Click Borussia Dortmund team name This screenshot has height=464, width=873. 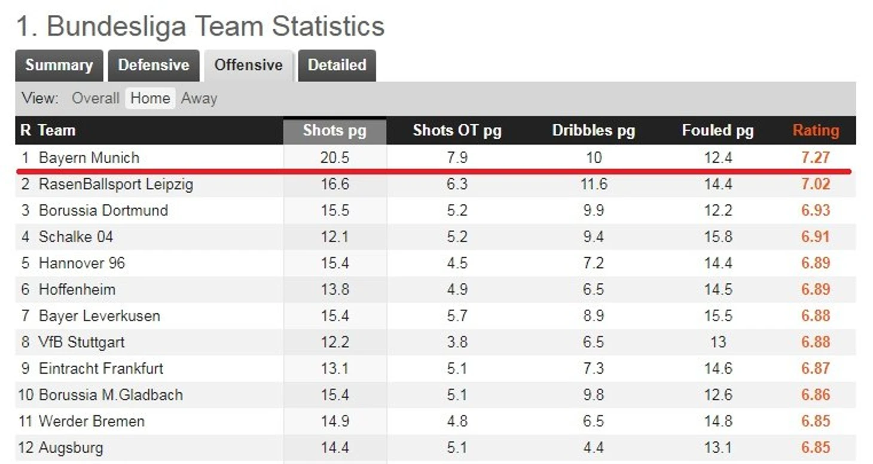point(103,210)
